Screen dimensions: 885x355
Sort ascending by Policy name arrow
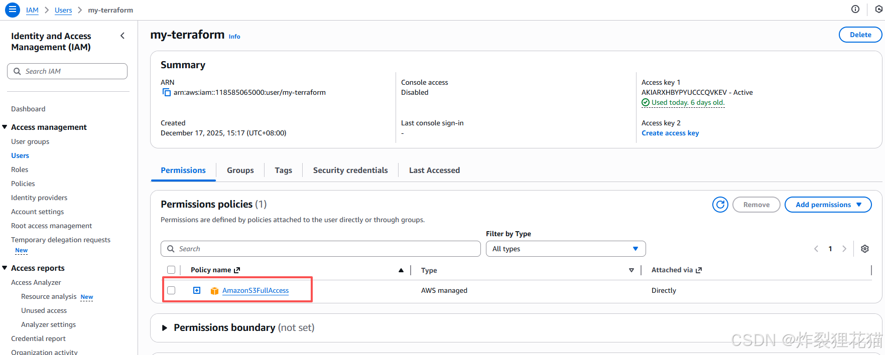[x=401, y=270]
